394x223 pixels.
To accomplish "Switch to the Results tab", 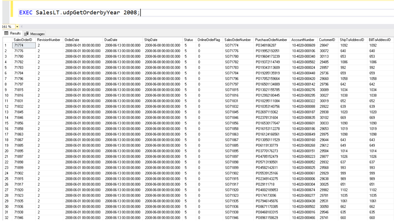I will pyautogui.click(x=15, y=33).
